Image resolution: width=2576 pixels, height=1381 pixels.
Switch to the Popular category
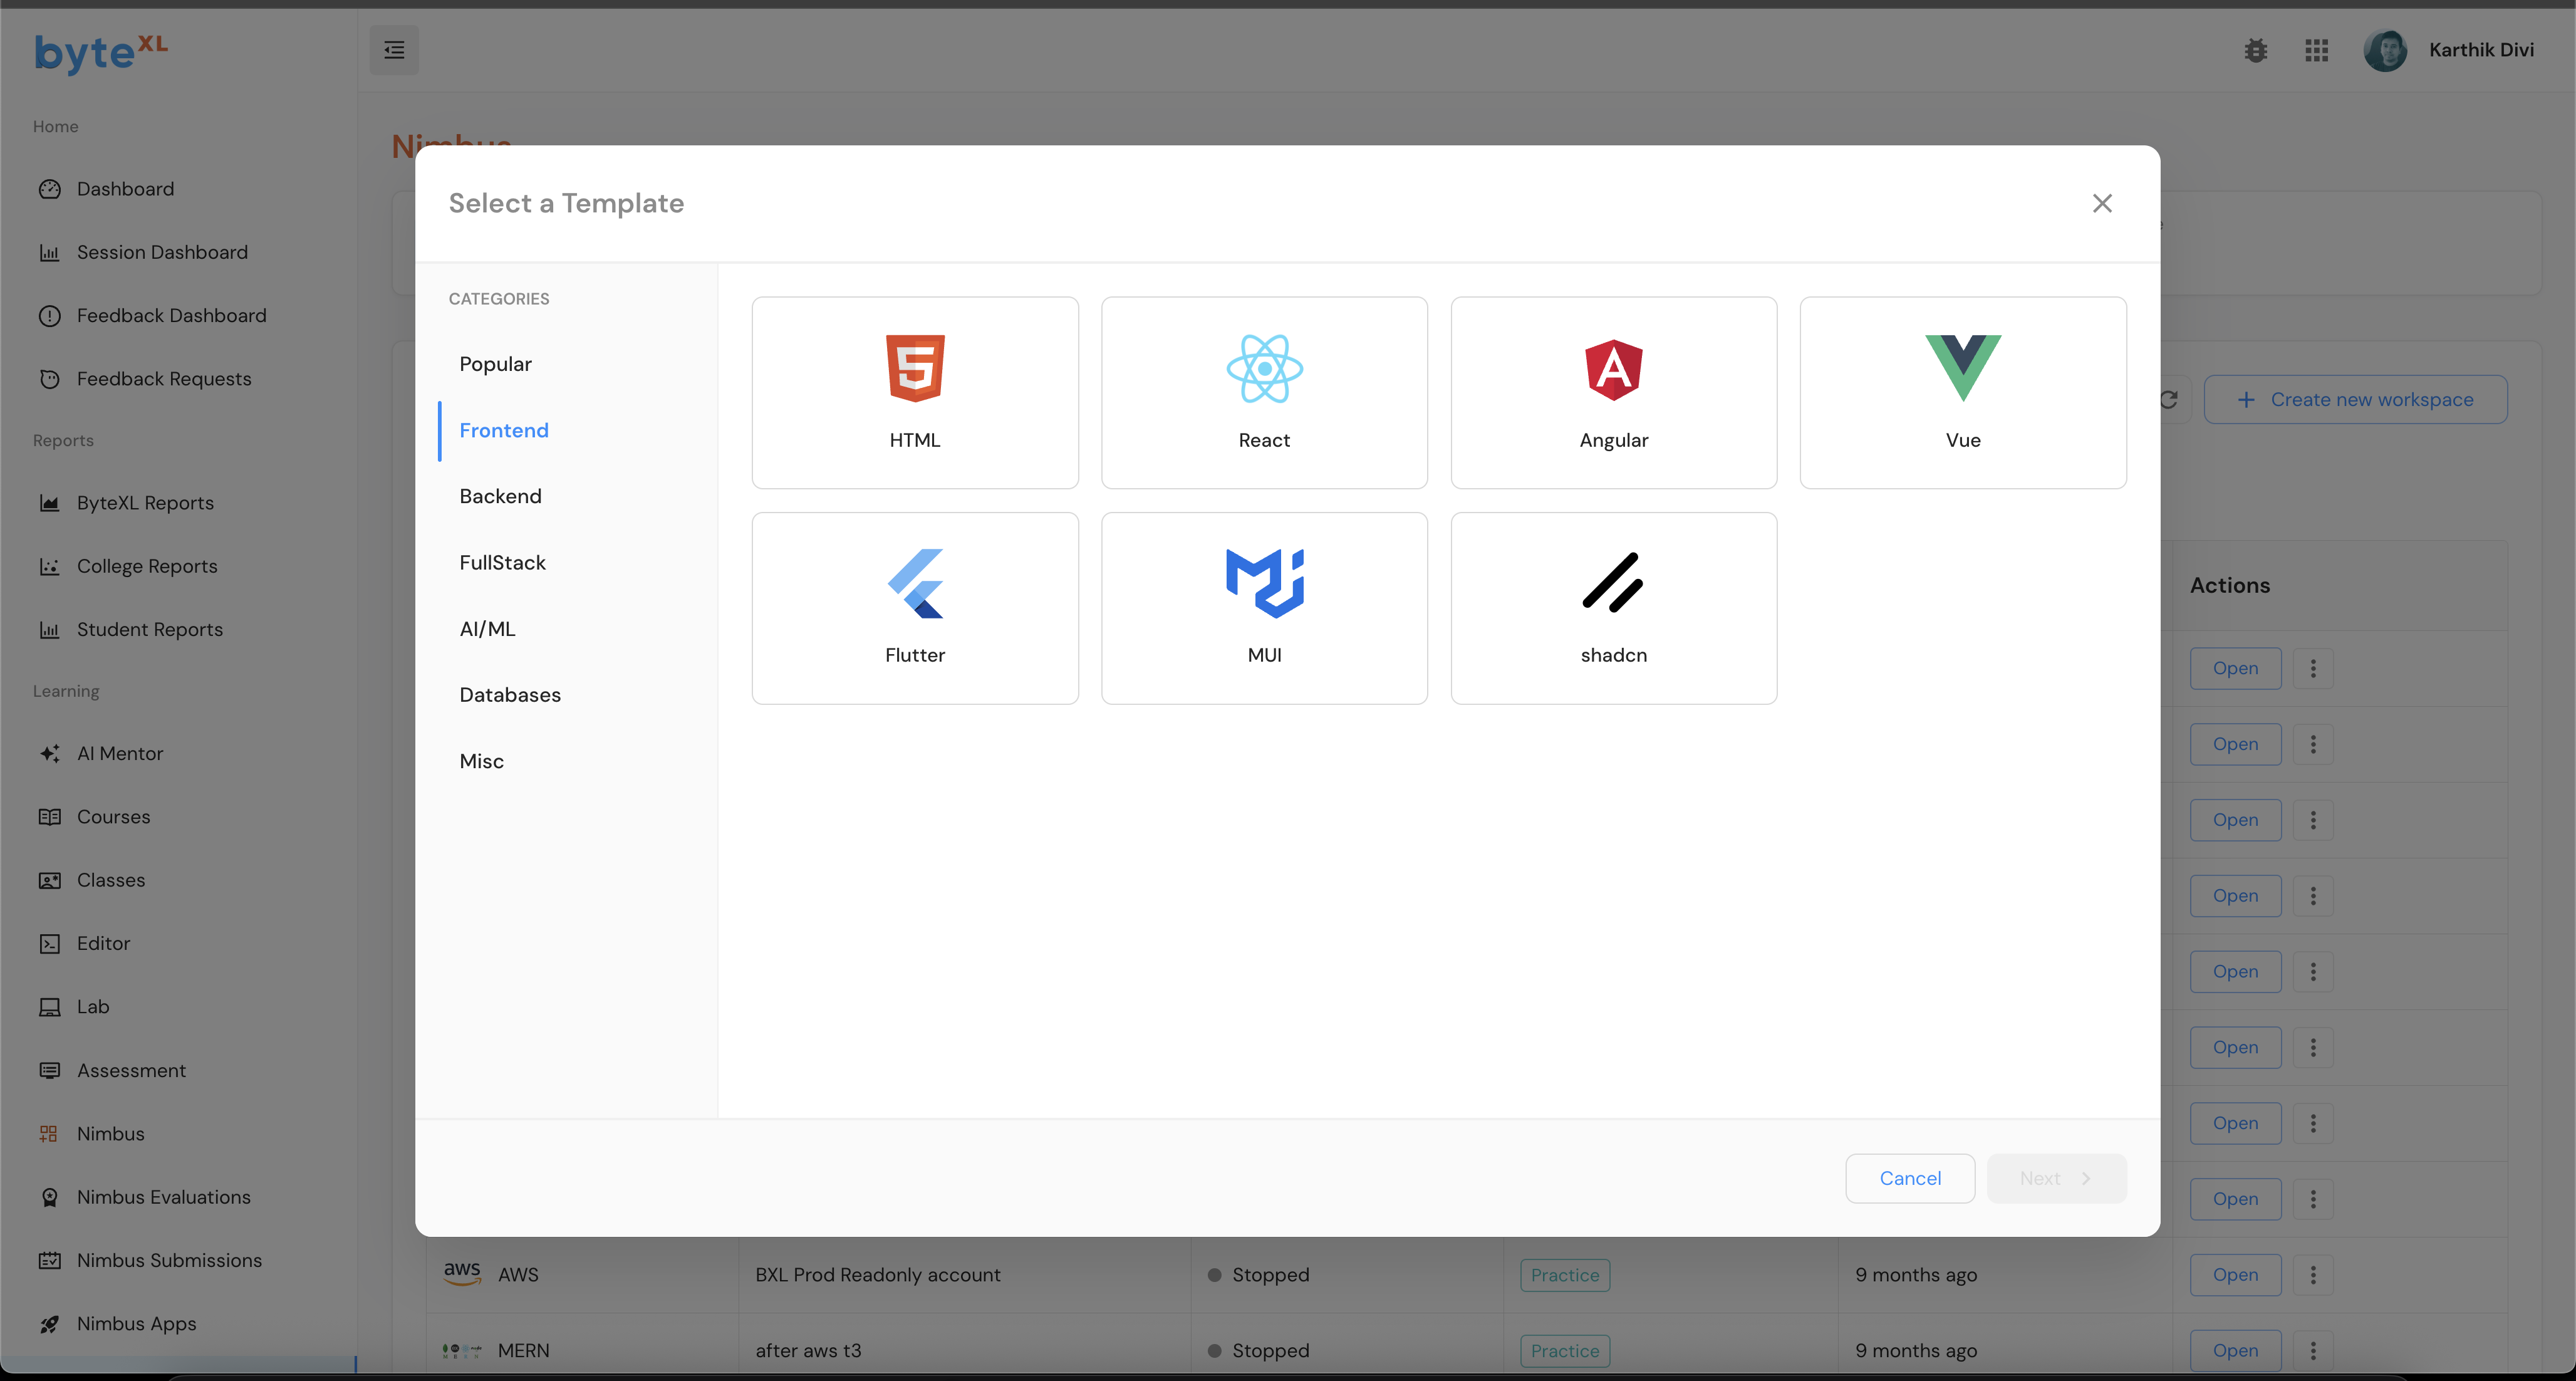coord(495,364)
